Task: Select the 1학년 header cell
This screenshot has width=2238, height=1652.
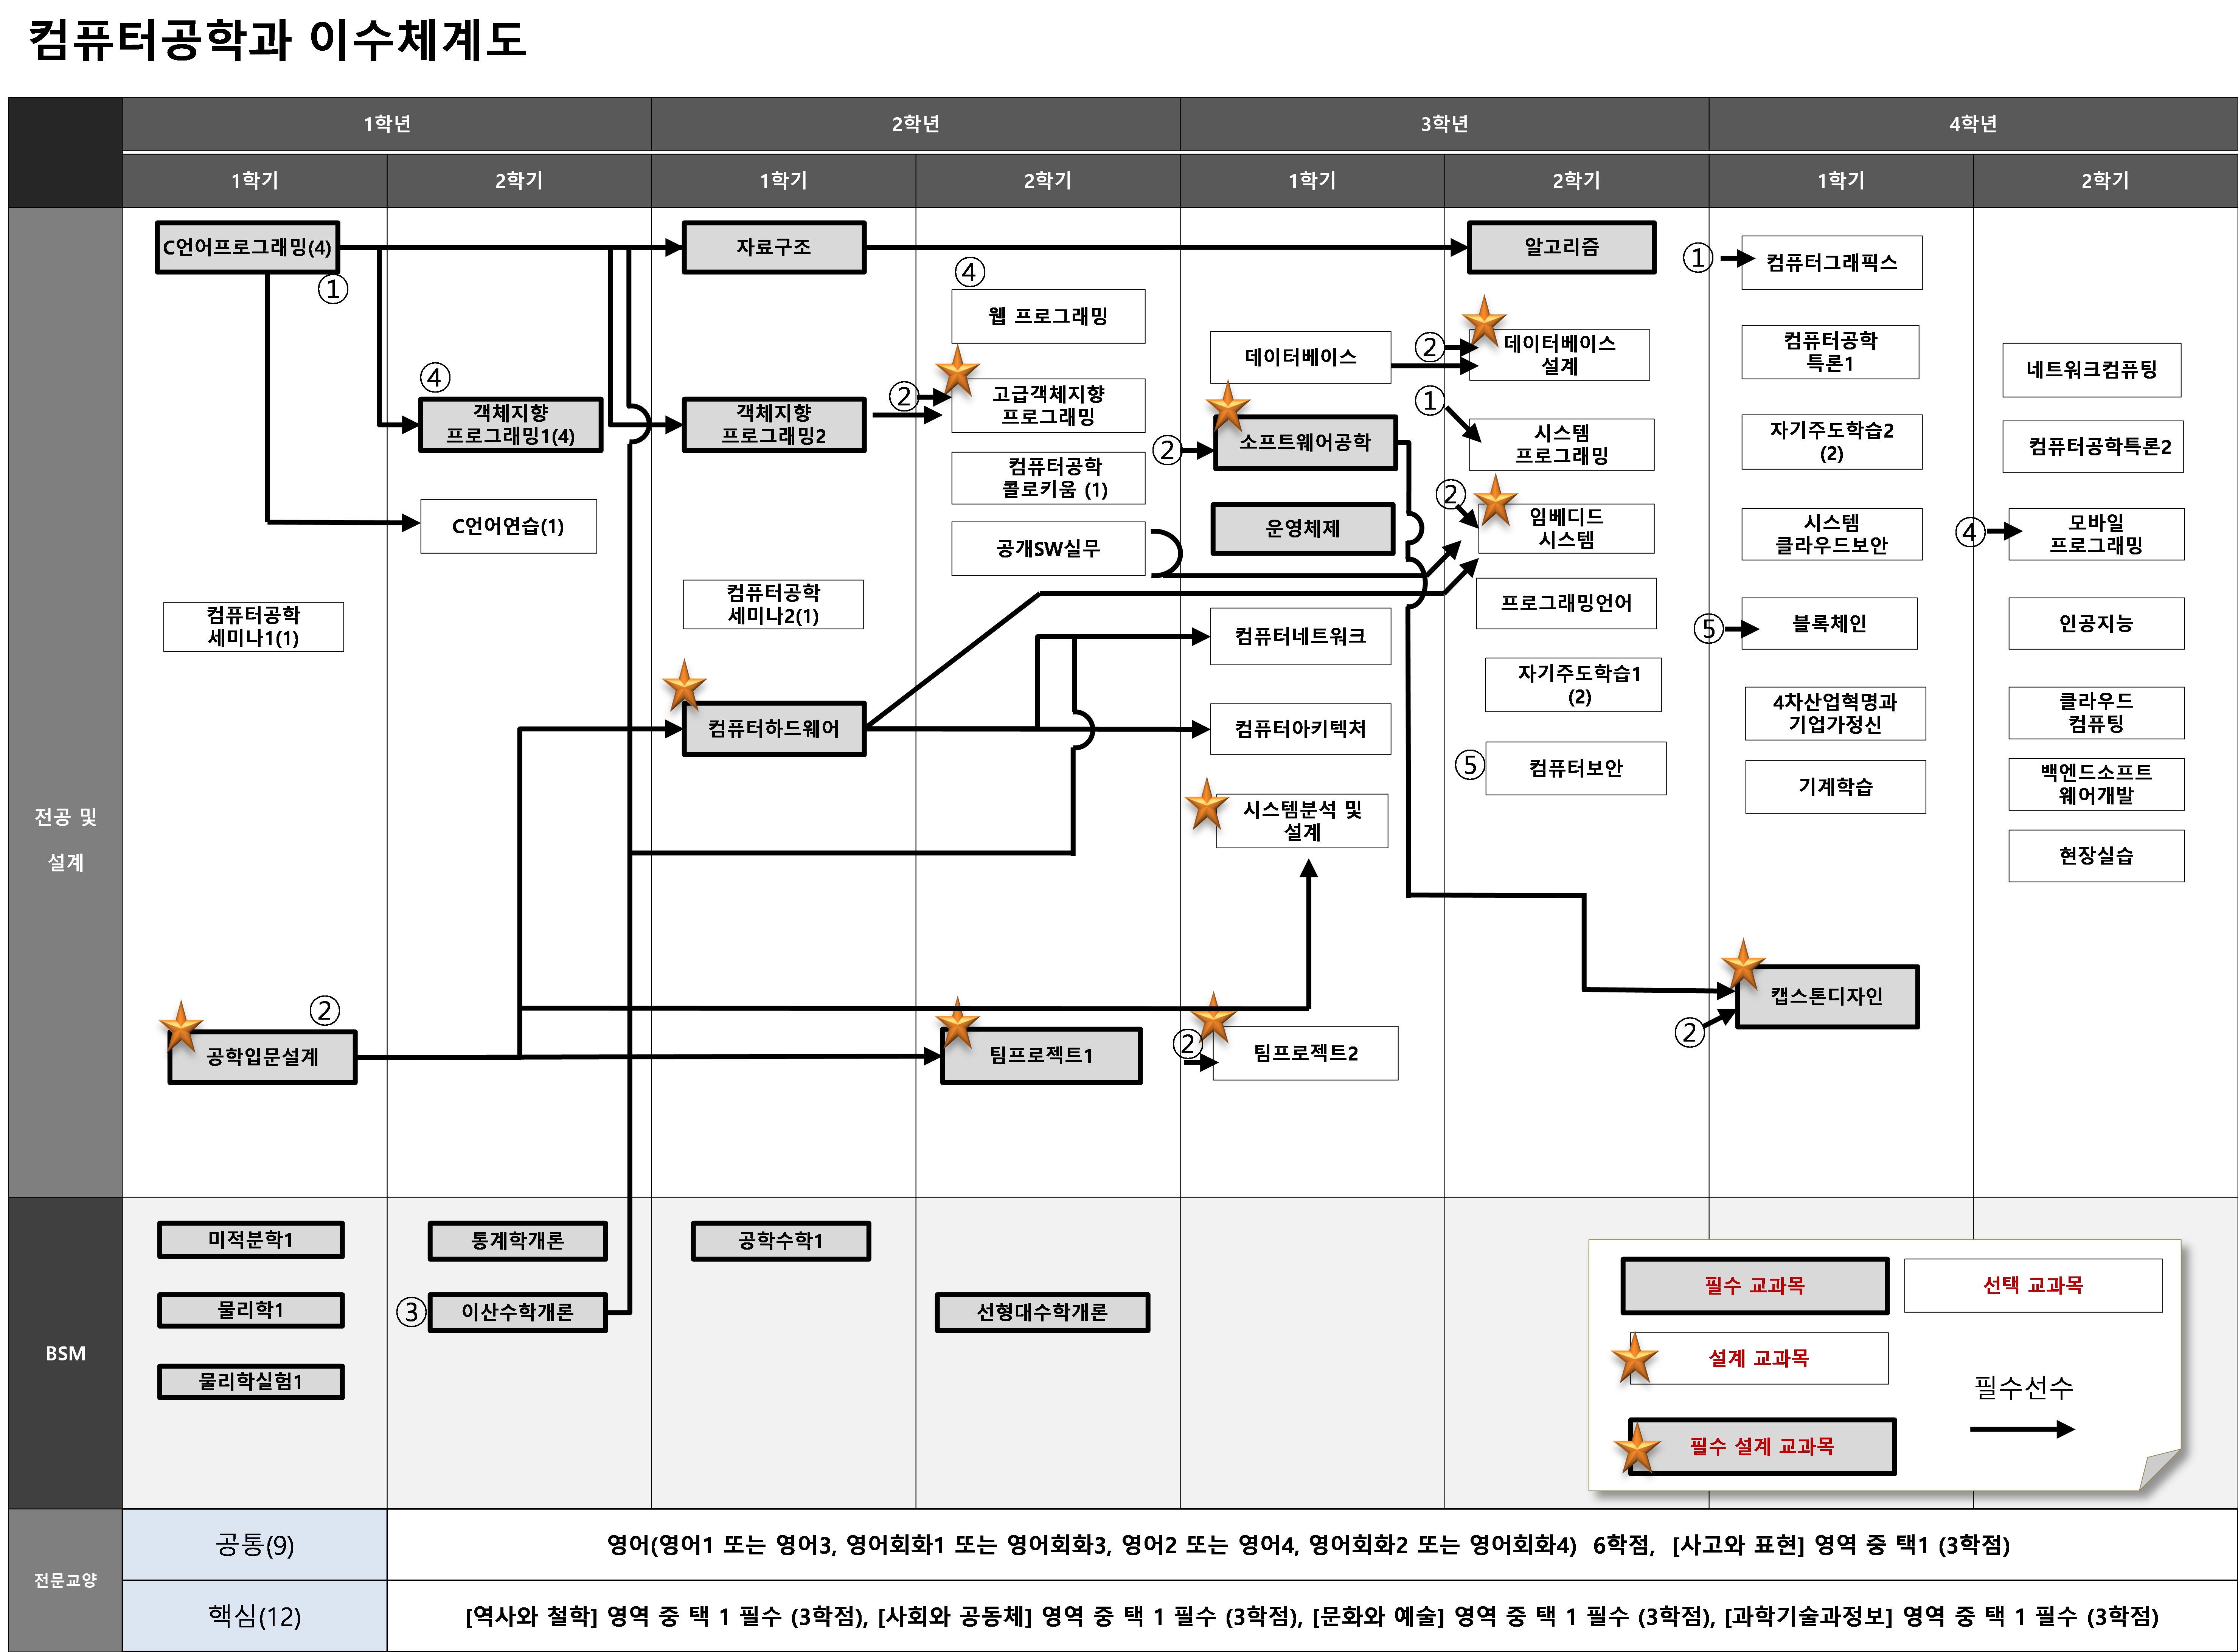Action: tap(387, 124)
